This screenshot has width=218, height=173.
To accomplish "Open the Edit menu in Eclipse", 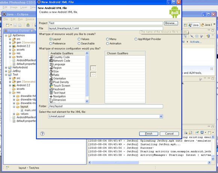I will pyautogui.click(x=13, y=19).
